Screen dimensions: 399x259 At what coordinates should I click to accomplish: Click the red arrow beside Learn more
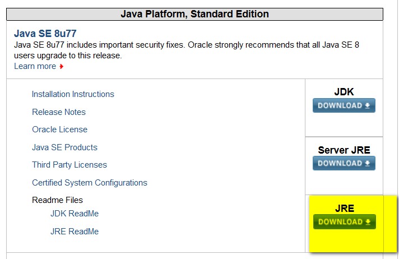(x=62, y=67)
